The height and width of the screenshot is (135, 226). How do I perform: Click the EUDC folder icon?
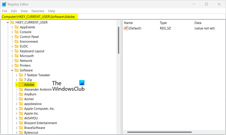pos(16,46)
